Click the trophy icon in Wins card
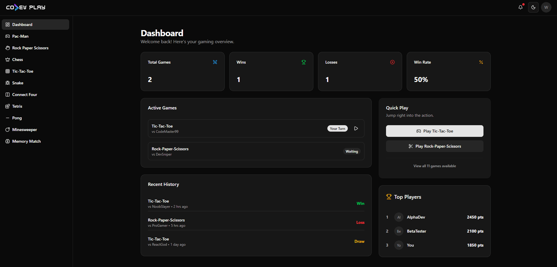Viewport: 557px width, 267px height. (x=304, y=62)
